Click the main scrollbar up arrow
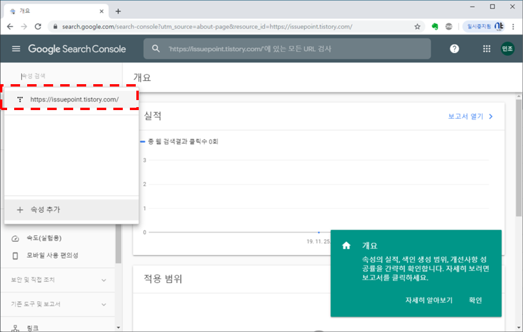This screenshot has height=332, width=523. 518,97
